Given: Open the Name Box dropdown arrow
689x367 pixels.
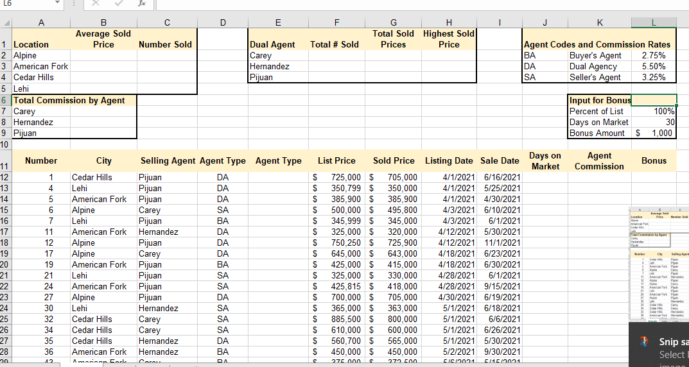Looking at the screenshot, I should 58,3.
